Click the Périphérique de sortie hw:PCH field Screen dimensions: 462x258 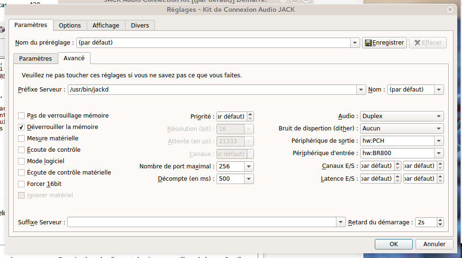(397, 141)
